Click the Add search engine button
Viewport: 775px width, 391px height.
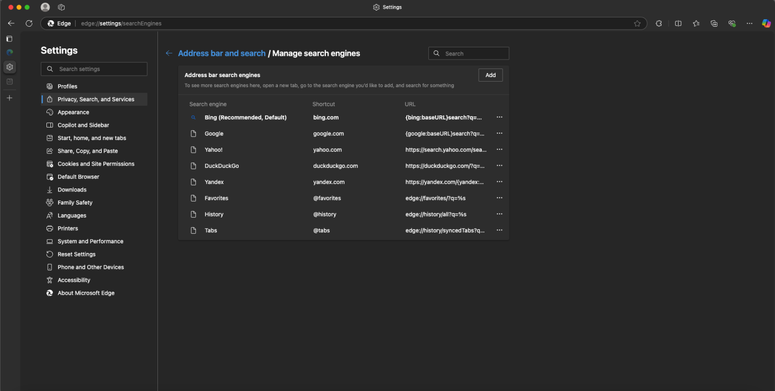490,75
